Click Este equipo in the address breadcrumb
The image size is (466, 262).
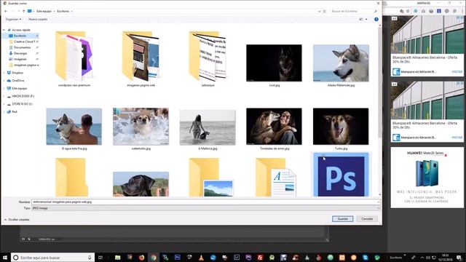(x=44, y=12)
